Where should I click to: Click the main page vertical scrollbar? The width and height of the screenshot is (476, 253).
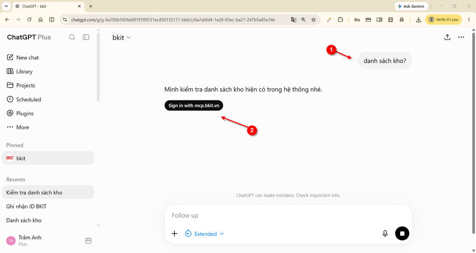[474, 133]
